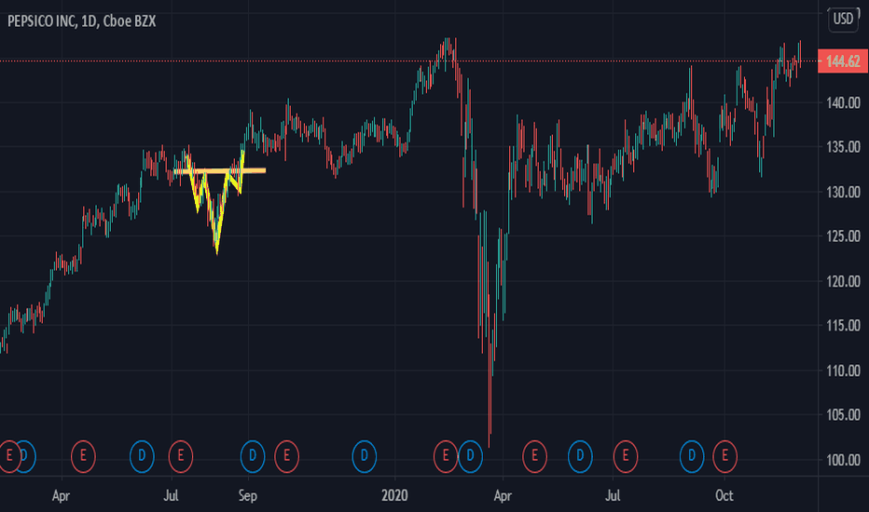Click the red 144.62 current price label
This screenshot has height=512, width=869.
click(x=843, y=61)
